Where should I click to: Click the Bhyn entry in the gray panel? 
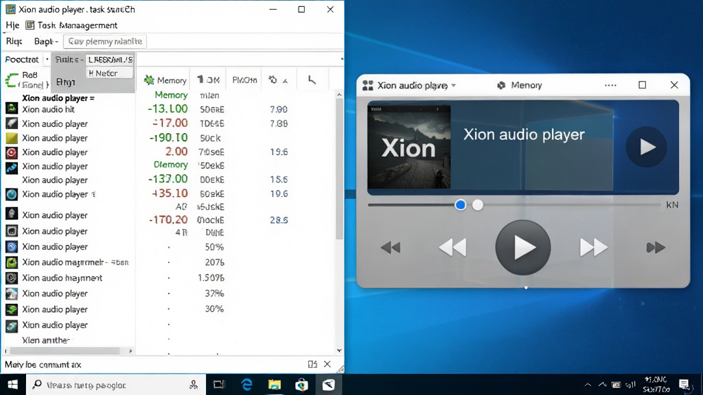[65, 82]
